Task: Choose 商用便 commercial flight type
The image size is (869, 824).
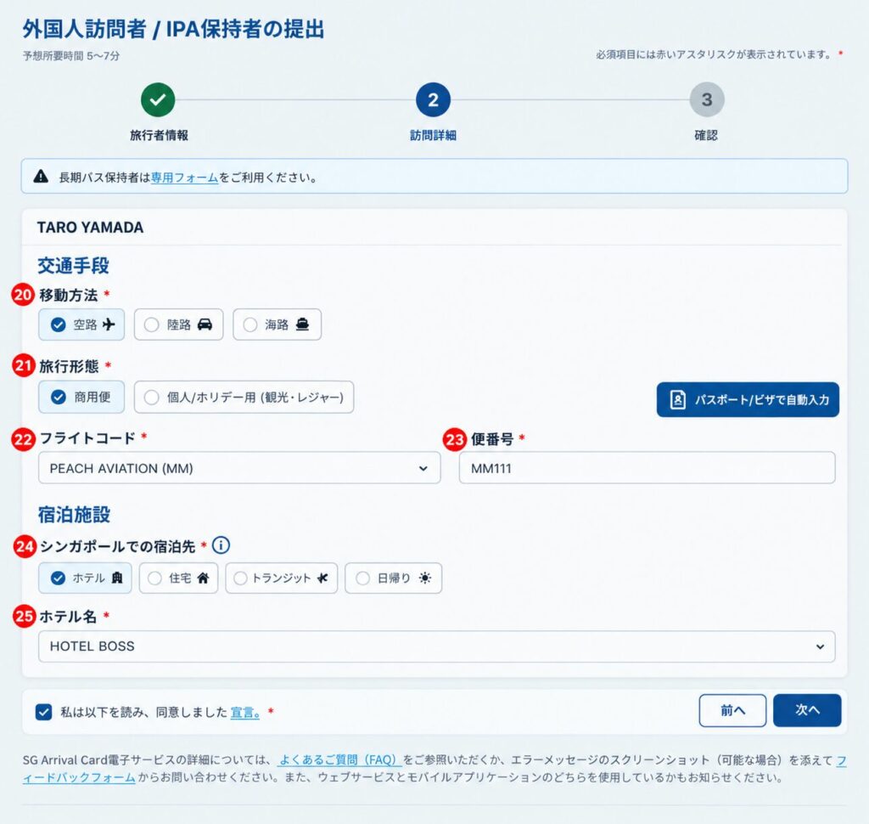Action: (81, 397)
